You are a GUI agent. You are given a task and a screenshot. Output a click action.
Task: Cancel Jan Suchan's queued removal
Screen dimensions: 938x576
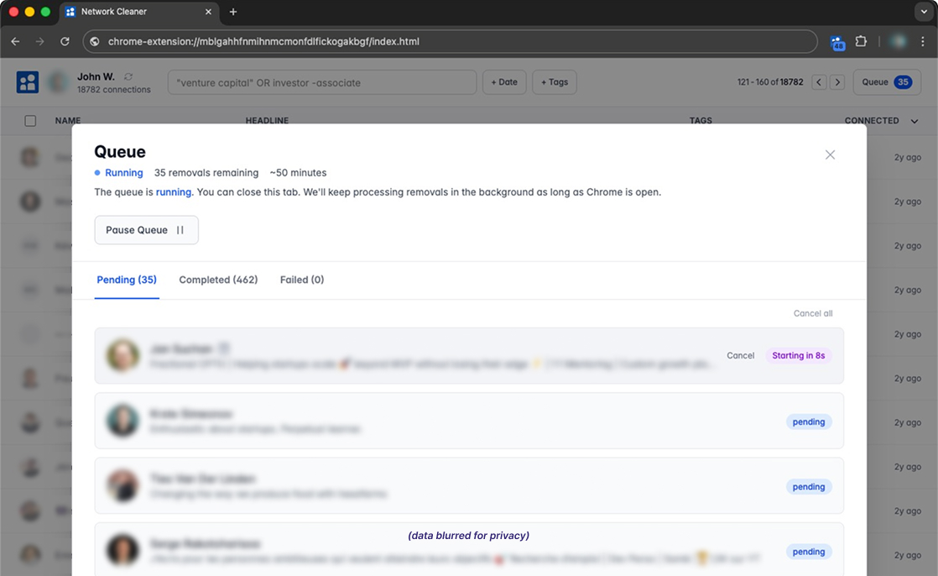click(740, 355)
